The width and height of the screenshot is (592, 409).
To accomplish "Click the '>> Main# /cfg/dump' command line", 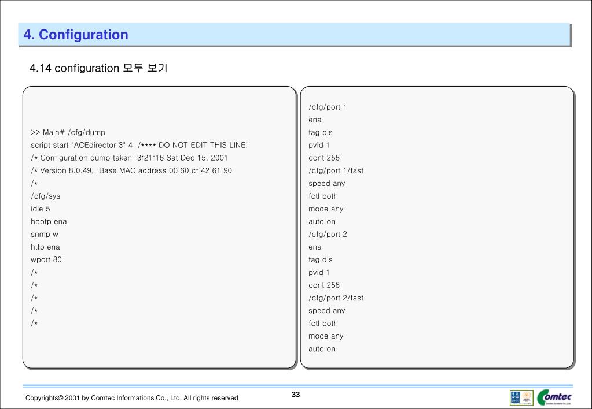I will pos(68,132).
